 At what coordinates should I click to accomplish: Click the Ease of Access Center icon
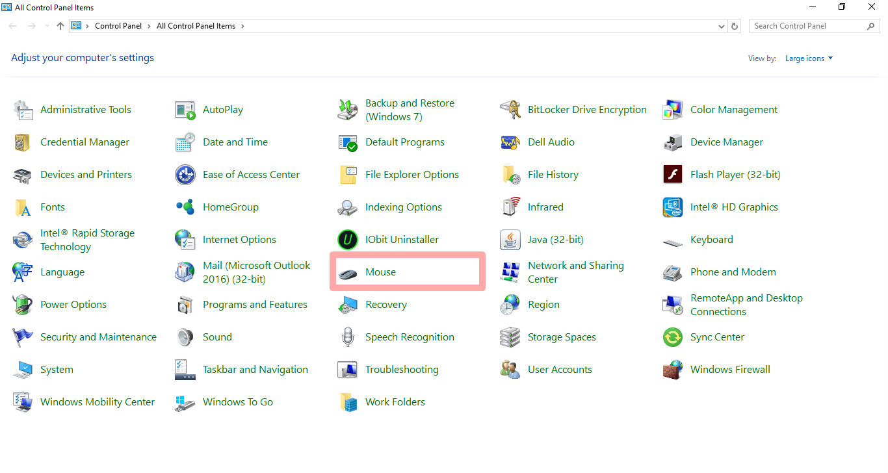185,175
